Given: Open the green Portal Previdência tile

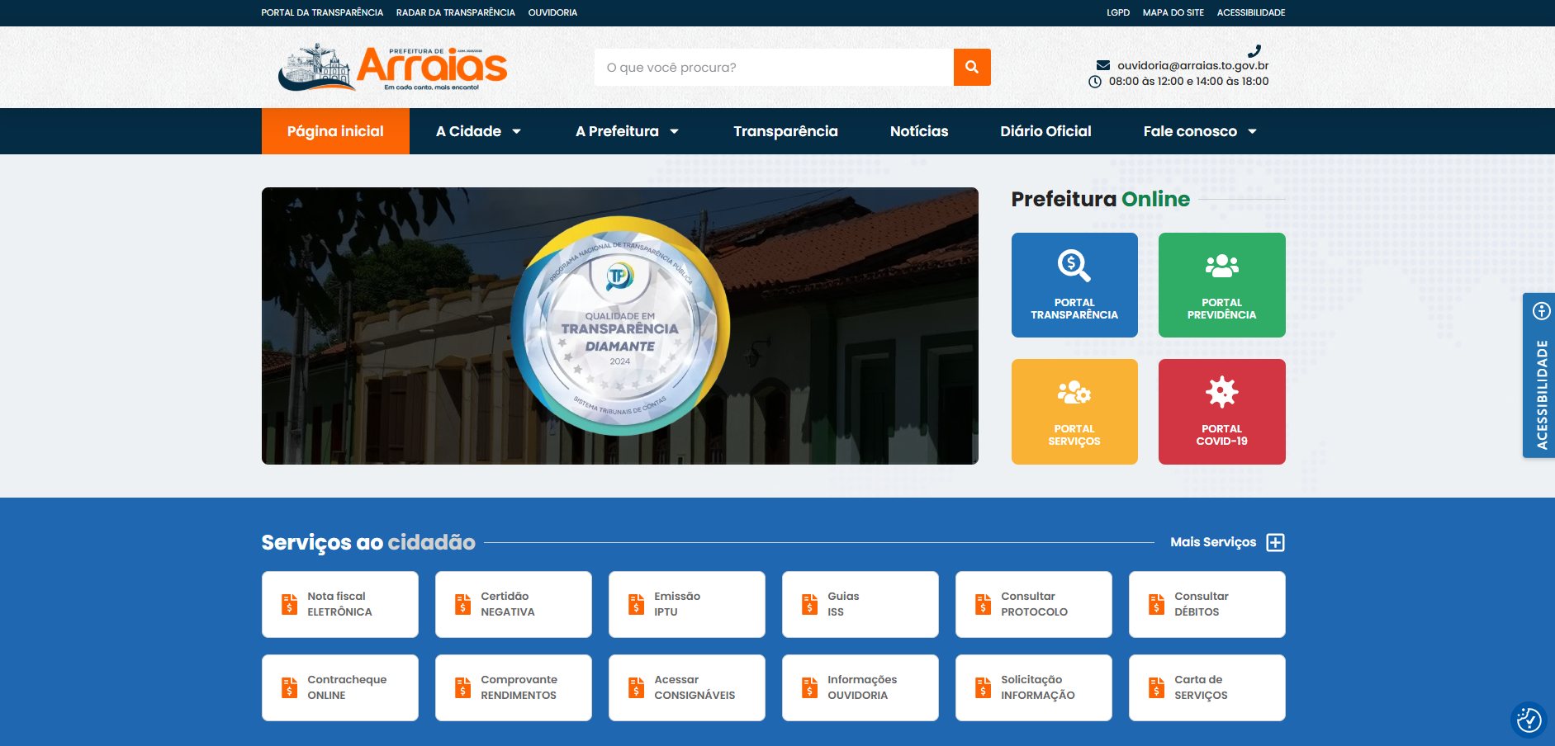Looking at the screenshot, I should click(x=1221, y=285).
